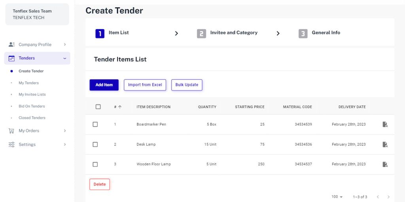Image resolution: width=405 pixels, height=202 pixels.
Task: Click the Add Item button
Action: pyautogui.click(x=104, y=85)
